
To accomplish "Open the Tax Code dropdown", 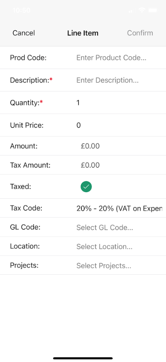I will (x=120, y=209).
